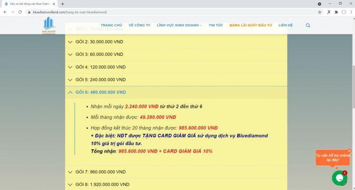This screenshot has height=190, width=355.
Task: Click '10% giá trị gói đầu tư' text
Action: 116,144
